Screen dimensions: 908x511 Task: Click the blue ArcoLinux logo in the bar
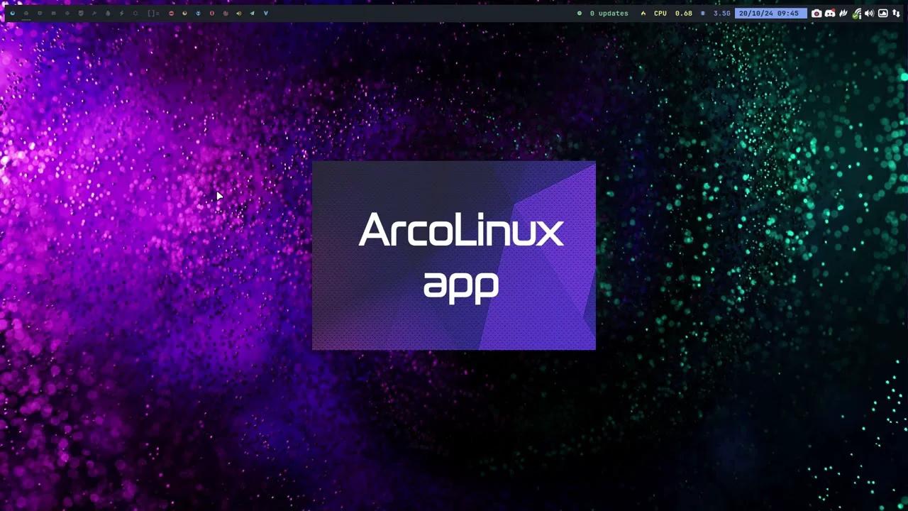click(x=13, y=13)
